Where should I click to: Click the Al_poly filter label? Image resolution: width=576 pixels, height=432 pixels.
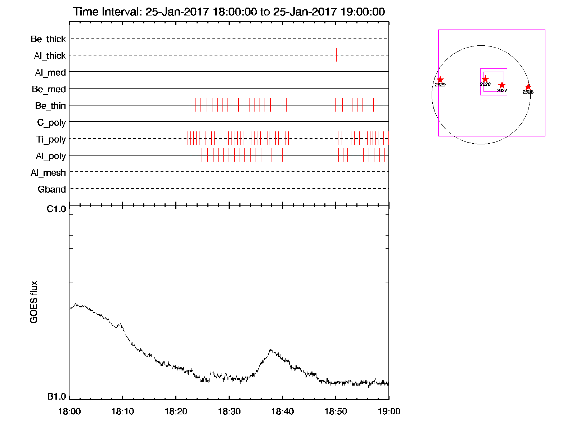(x=51, y=156)
